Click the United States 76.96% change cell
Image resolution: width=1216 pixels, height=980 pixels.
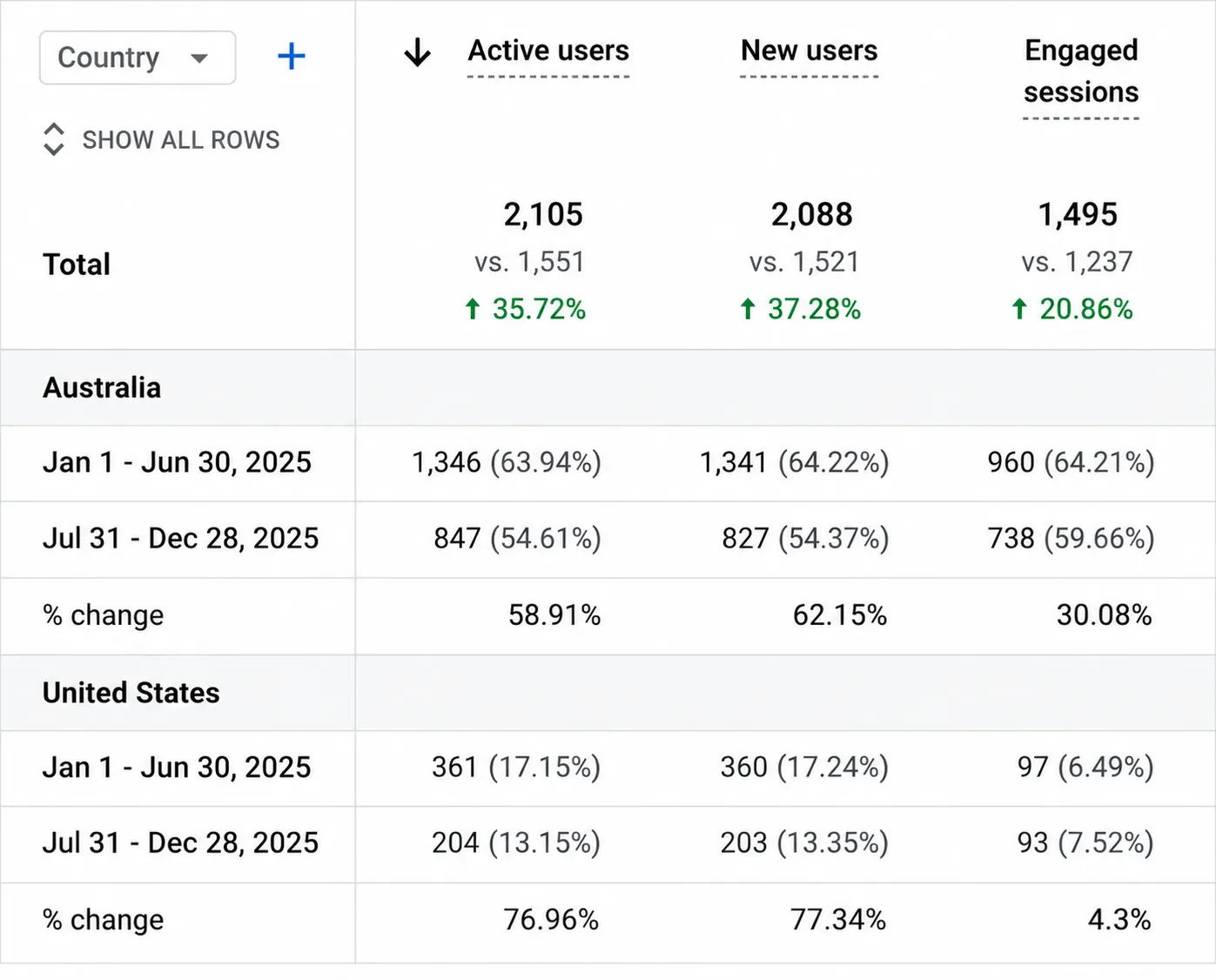point(551,920)
